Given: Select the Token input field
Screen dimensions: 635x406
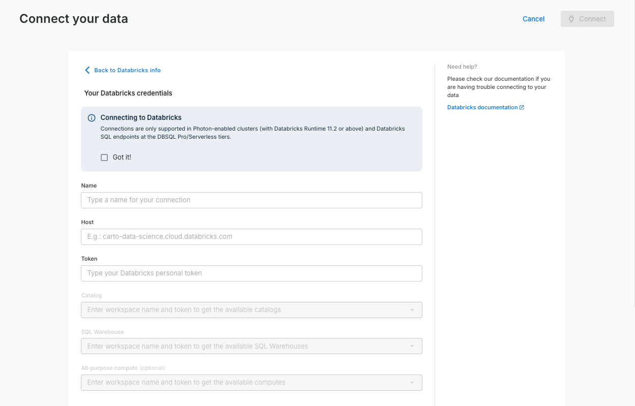Looking at the screenshot, I should 251,273.
